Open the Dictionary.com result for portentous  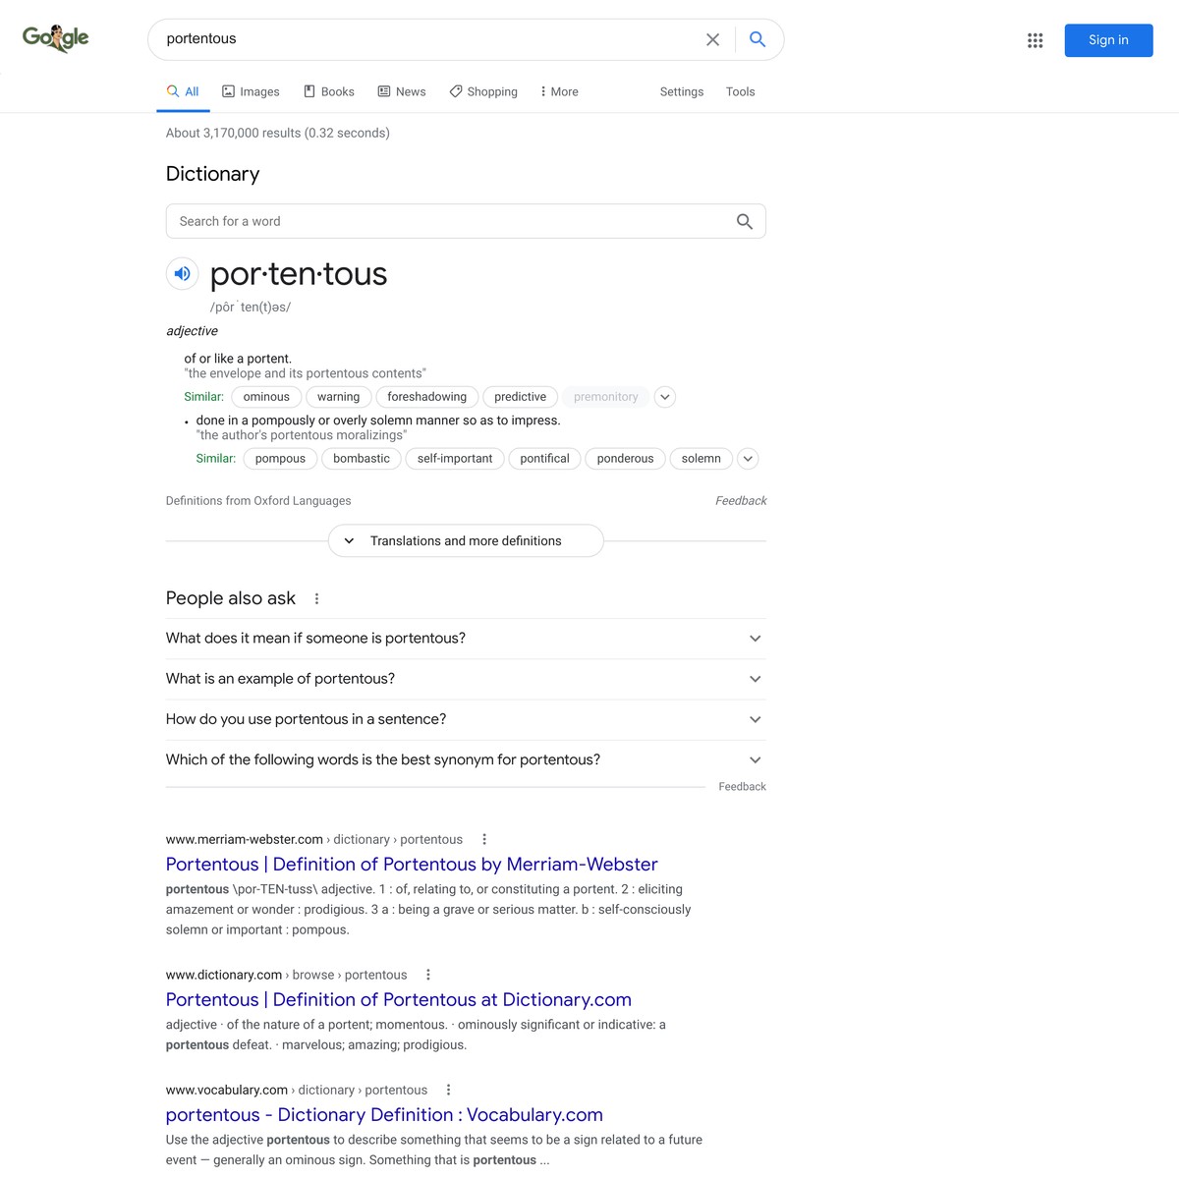[398, 999]
